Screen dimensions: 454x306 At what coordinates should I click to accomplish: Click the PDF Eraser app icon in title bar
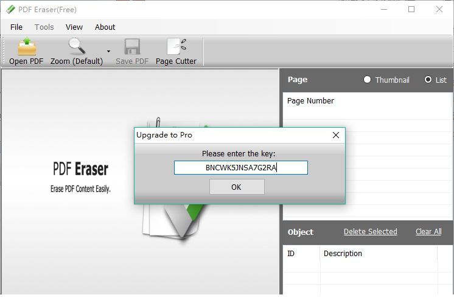point(10,9)
